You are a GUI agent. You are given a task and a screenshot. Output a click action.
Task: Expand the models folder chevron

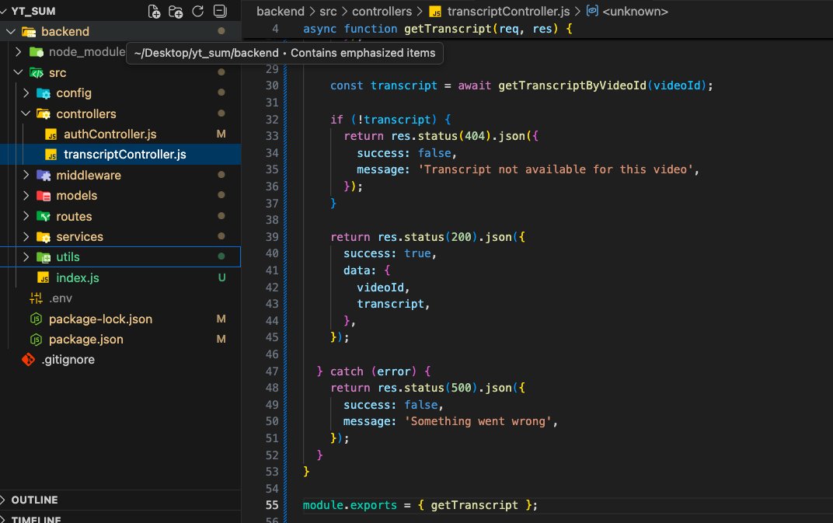pyautogui.click(x=26, y=195)
